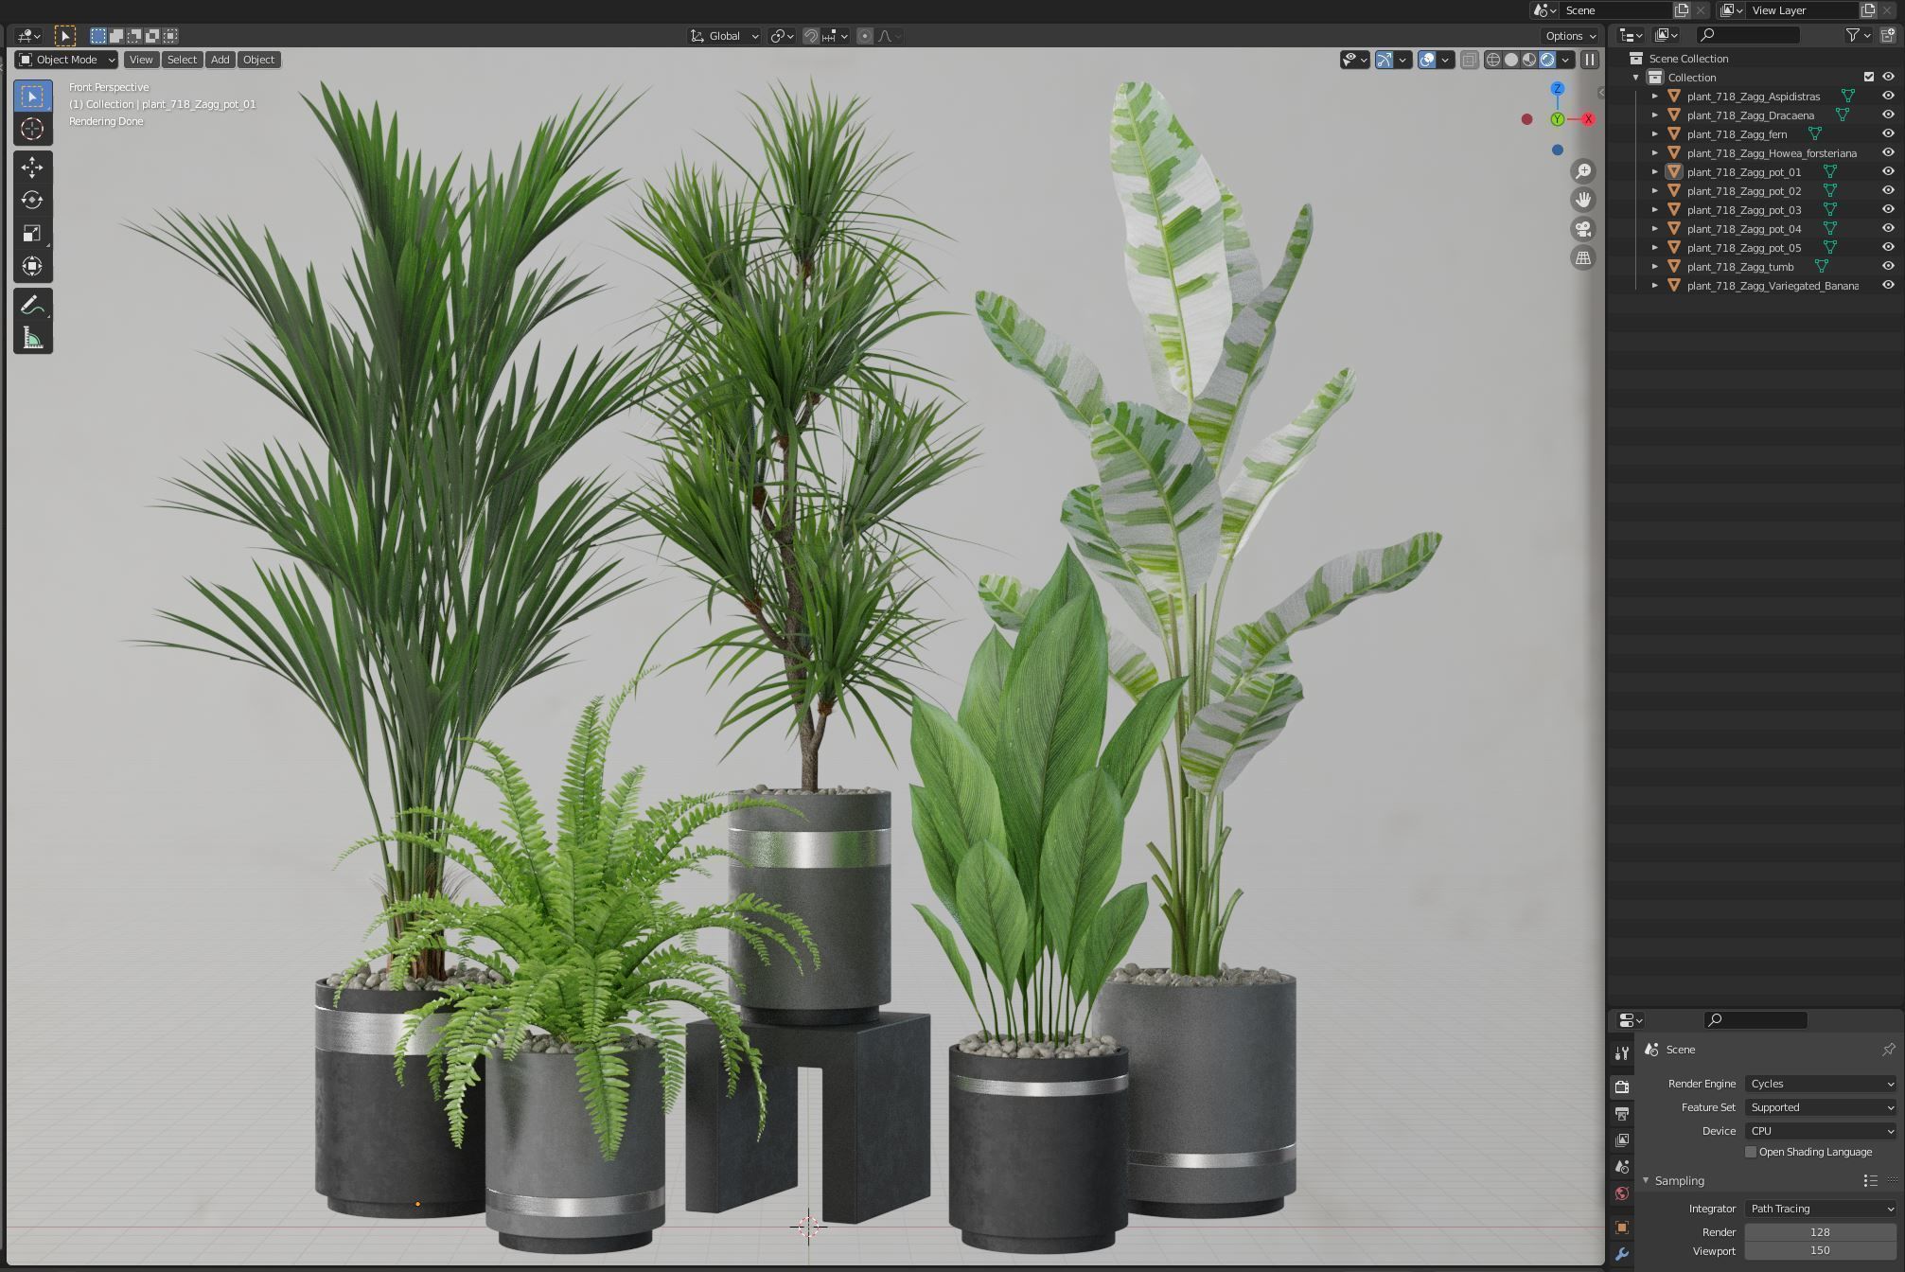Open the Options popover
Viewport: 1905px width, 1272px height.
tap(1570, 36)
